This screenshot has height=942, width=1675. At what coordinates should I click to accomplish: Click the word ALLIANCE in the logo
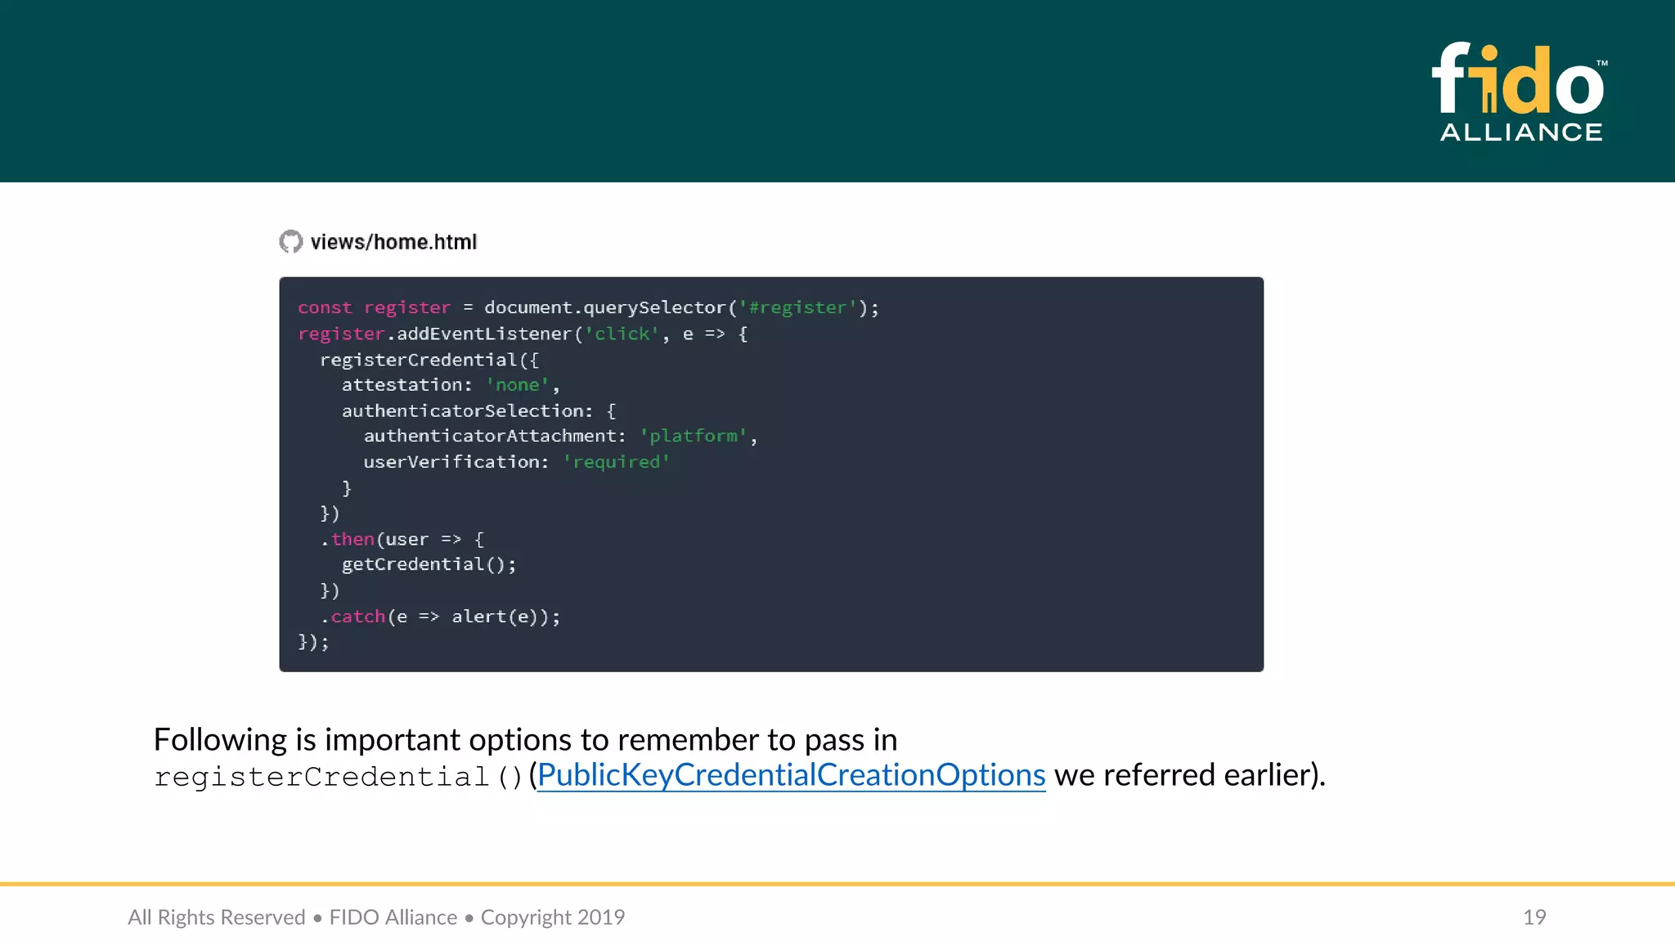tap(1521, 132)
